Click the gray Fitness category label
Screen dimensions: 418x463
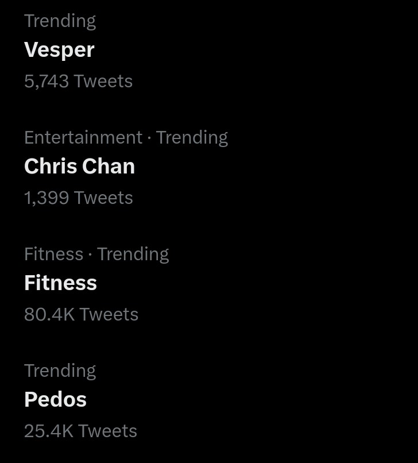[54, 254]
